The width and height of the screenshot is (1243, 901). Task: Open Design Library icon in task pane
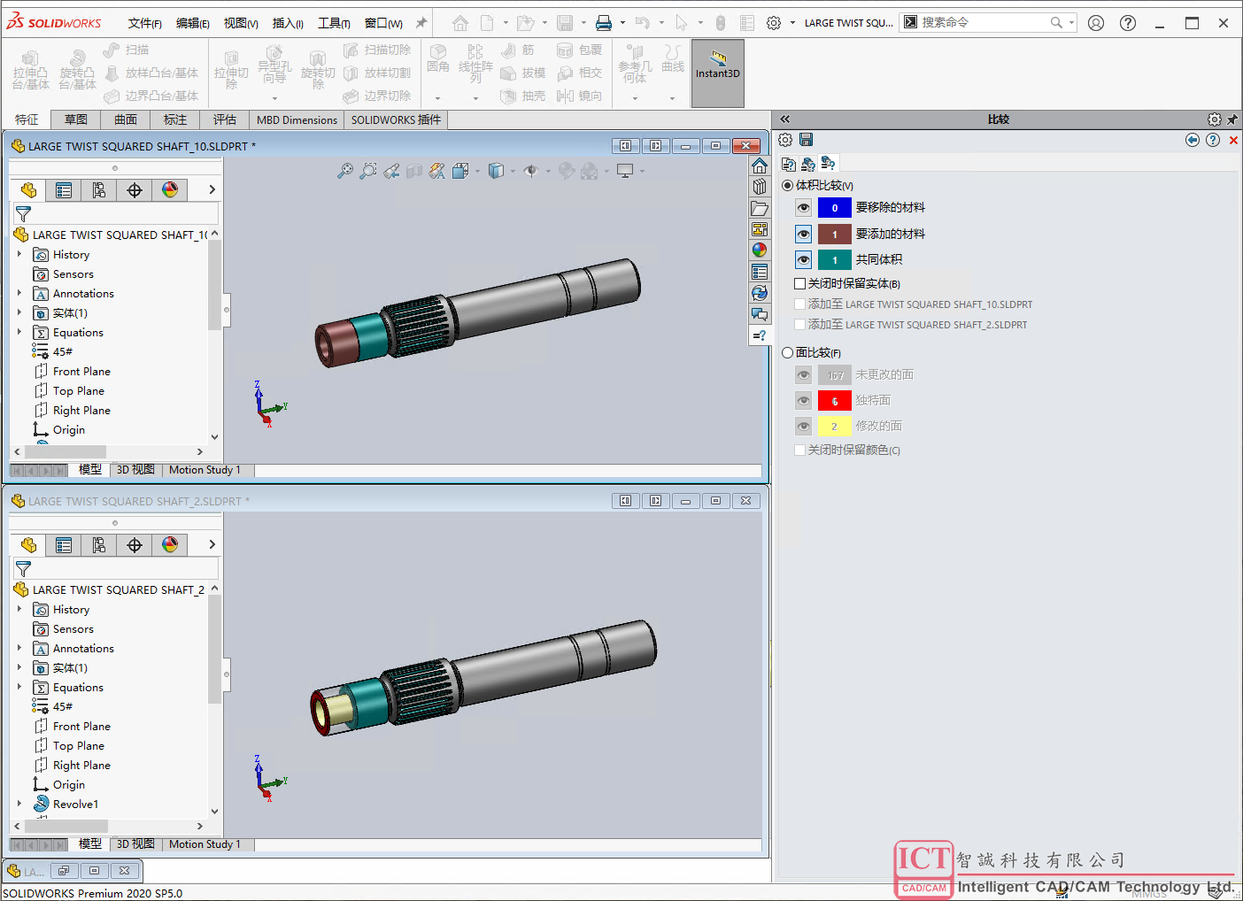(x=760, y=187)
